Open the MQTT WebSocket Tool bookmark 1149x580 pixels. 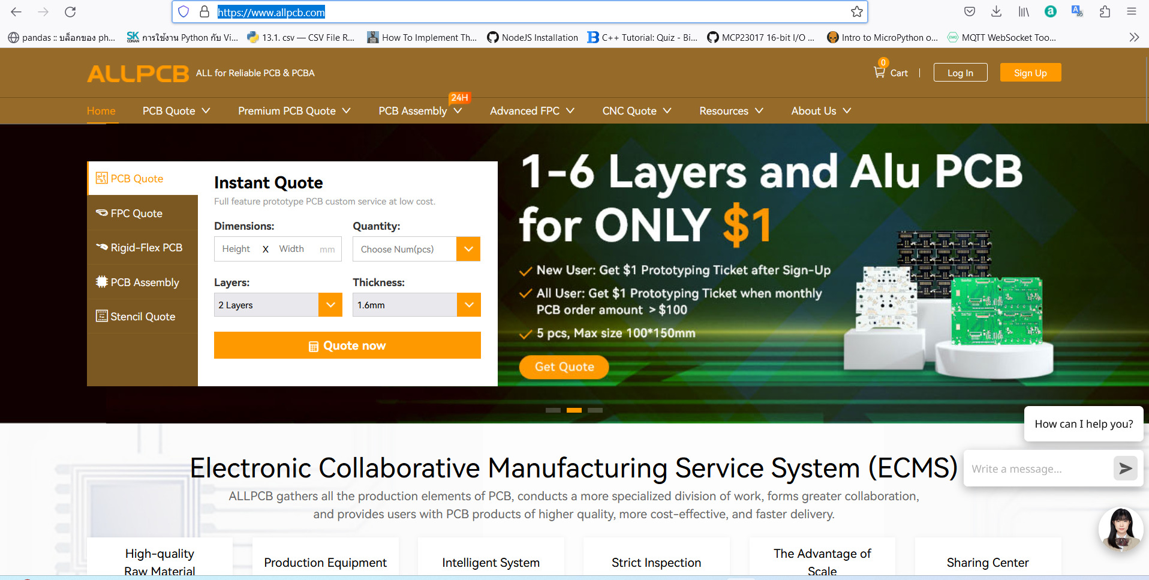click(x=1002, y=37)
